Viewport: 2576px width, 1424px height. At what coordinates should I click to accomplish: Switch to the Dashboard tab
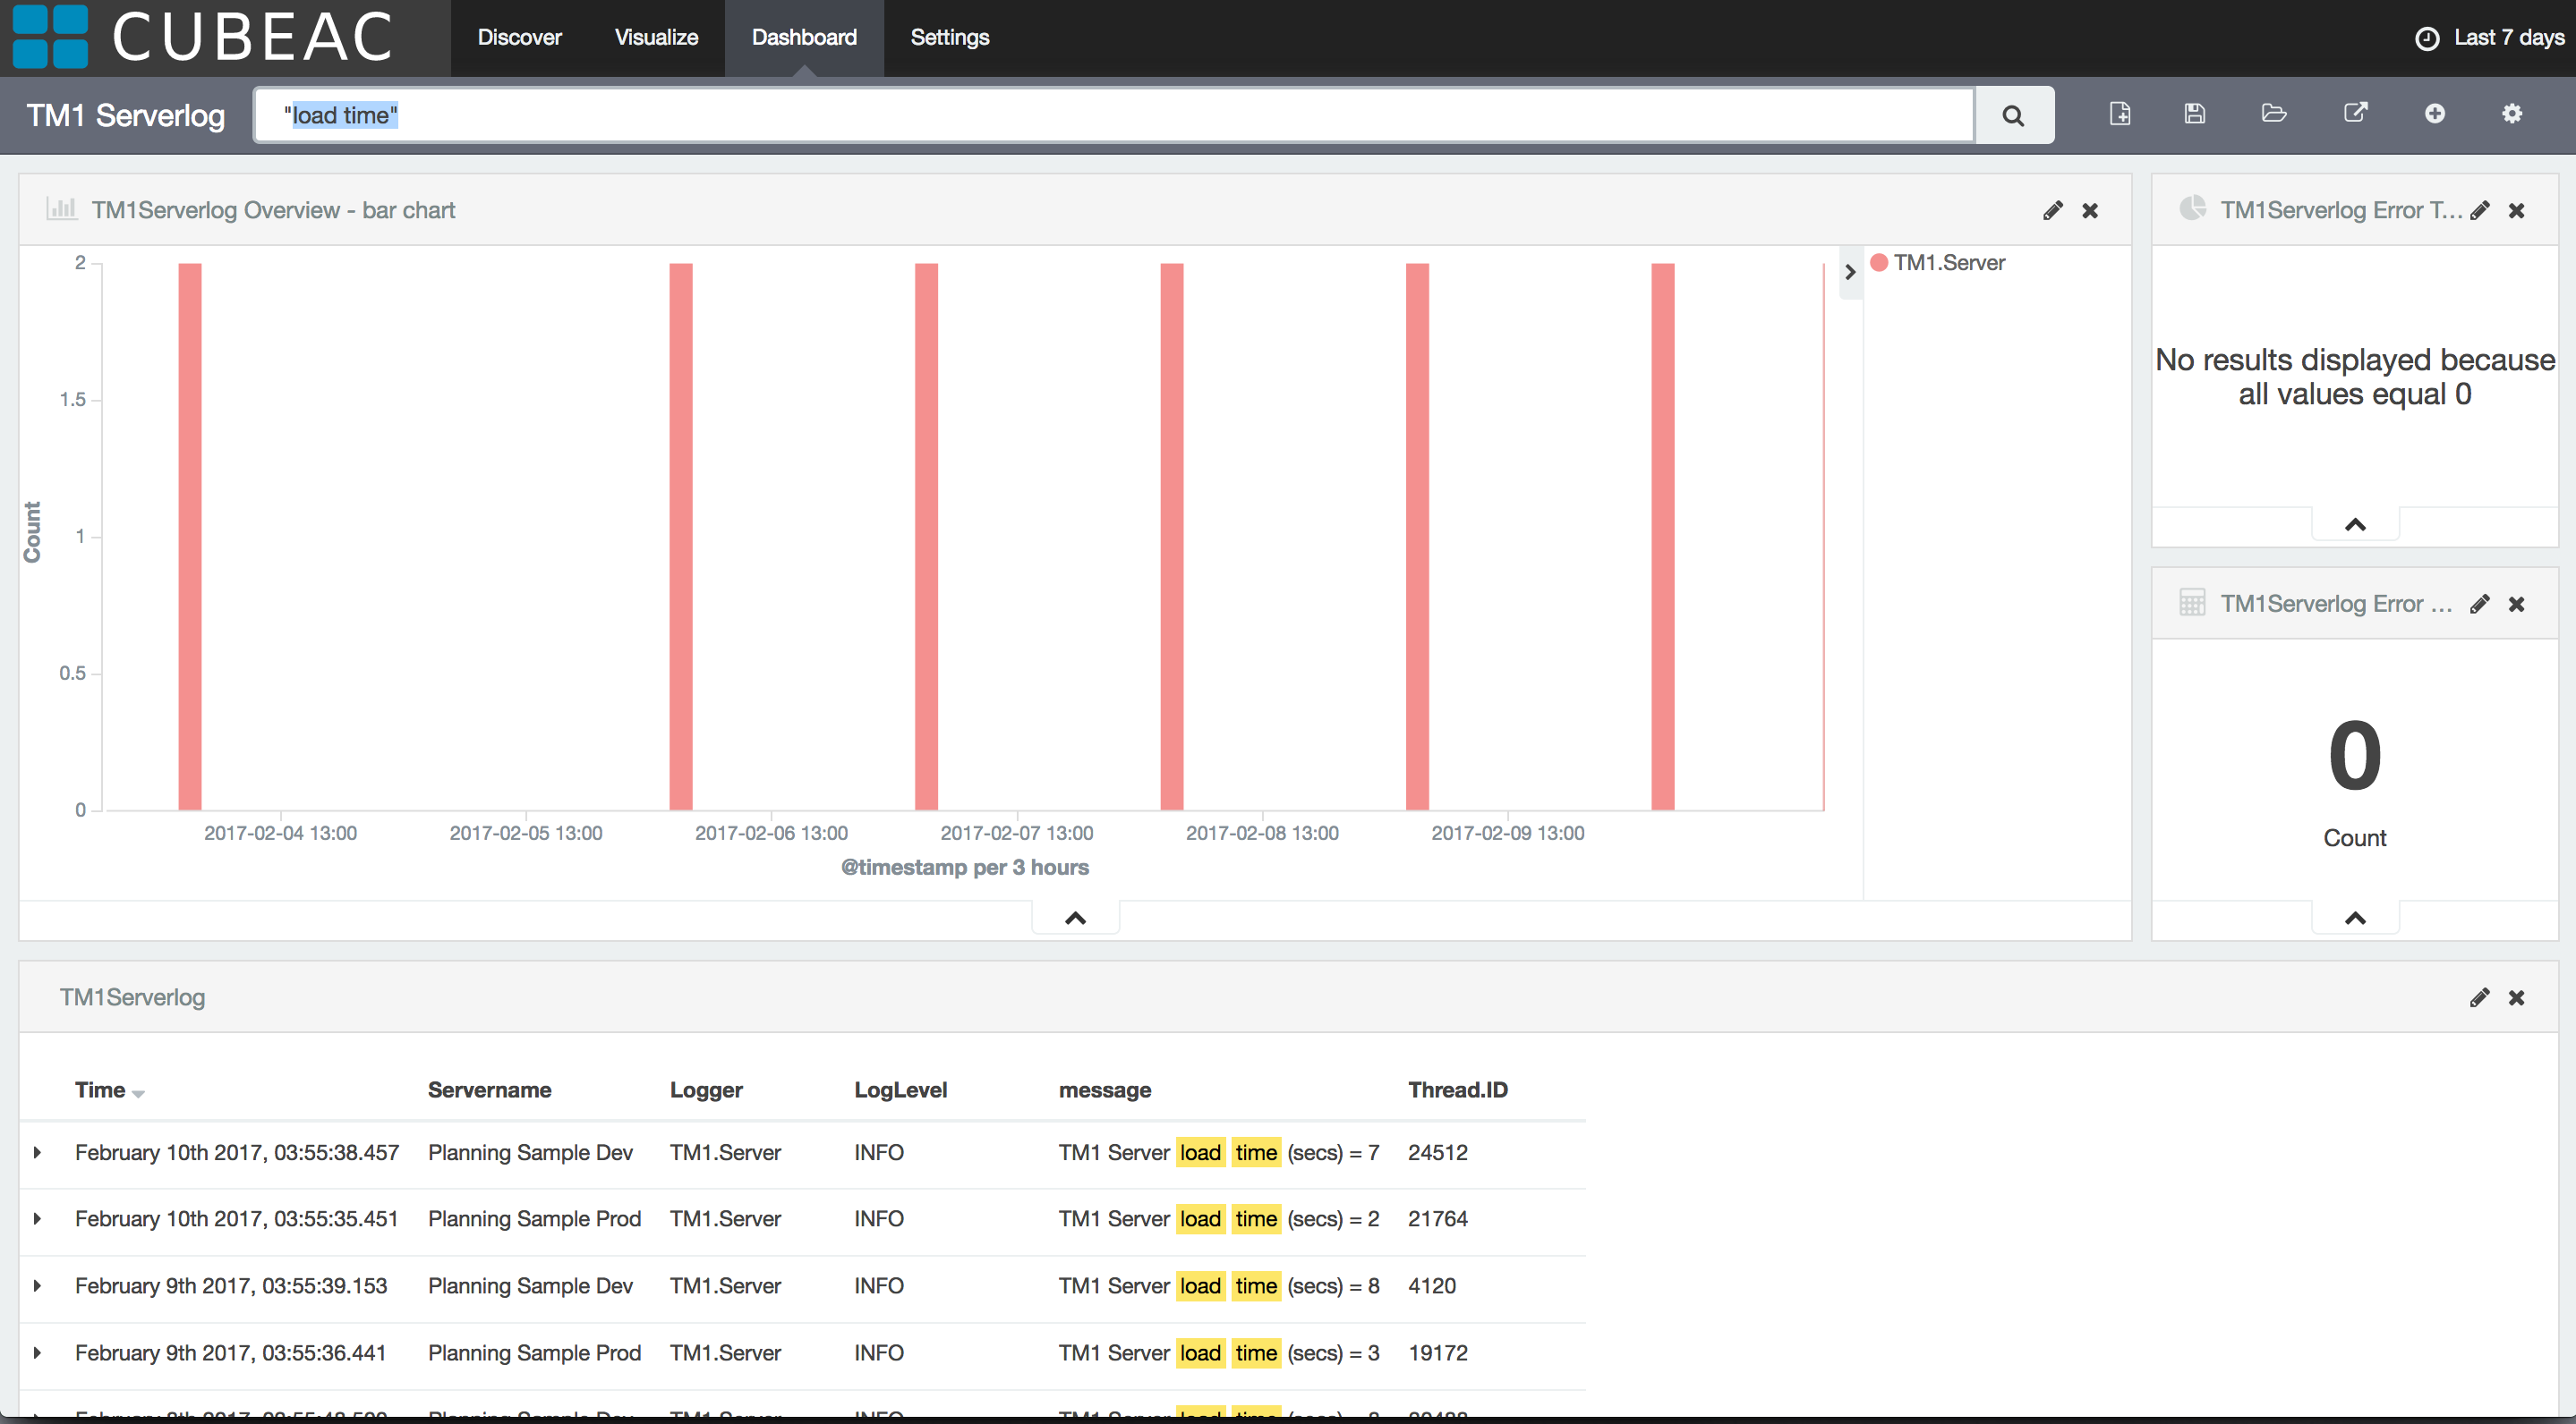click(x=804, y=37)
